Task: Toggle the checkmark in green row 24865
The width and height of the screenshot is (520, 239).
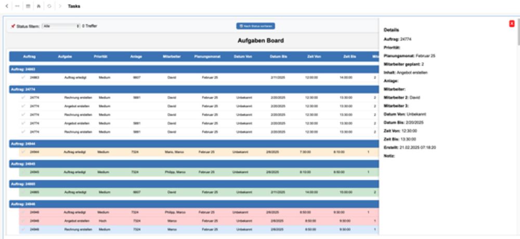Action: pyautogui.click(x=23, y=192)
